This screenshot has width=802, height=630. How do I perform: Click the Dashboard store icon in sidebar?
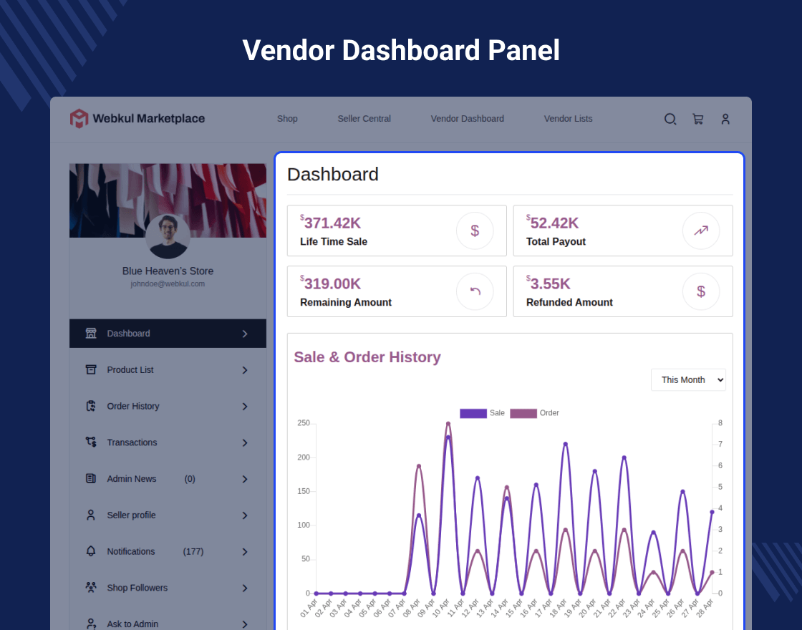91,334
